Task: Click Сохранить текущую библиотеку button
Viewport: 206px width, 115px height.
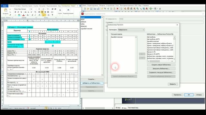Action: click(161, 73)
